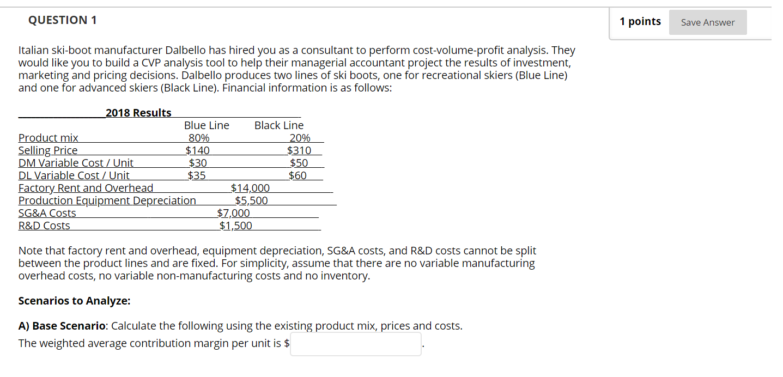The image size is (783, 377).
Task: Click the R&D Costs row label
Action: coord(44,225)
